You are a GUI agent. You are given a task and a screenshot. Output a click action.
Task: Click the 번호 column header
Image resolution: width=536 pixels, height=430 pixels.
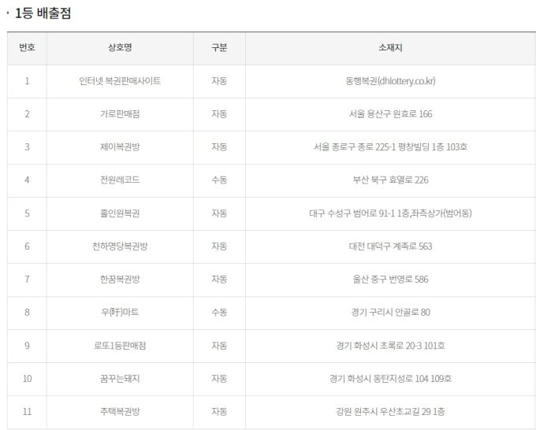pos(27,47)
